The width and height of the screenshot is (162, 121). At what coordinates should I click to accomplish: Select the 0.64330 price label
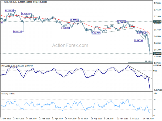click(x=139, y=40)
